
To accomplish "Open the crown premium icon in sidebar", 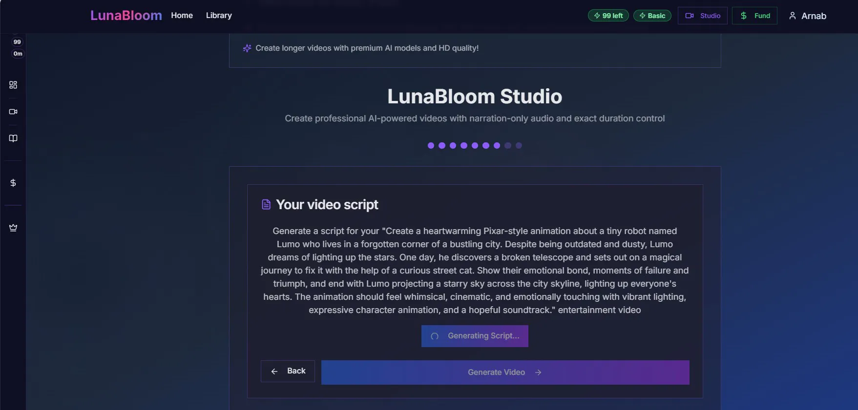I will click(x=13, y=228).
